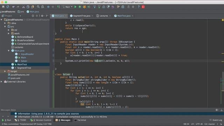Select pom.xml in project tree
Viewport: 224px width, 126px height.
(x=15, y=78)
